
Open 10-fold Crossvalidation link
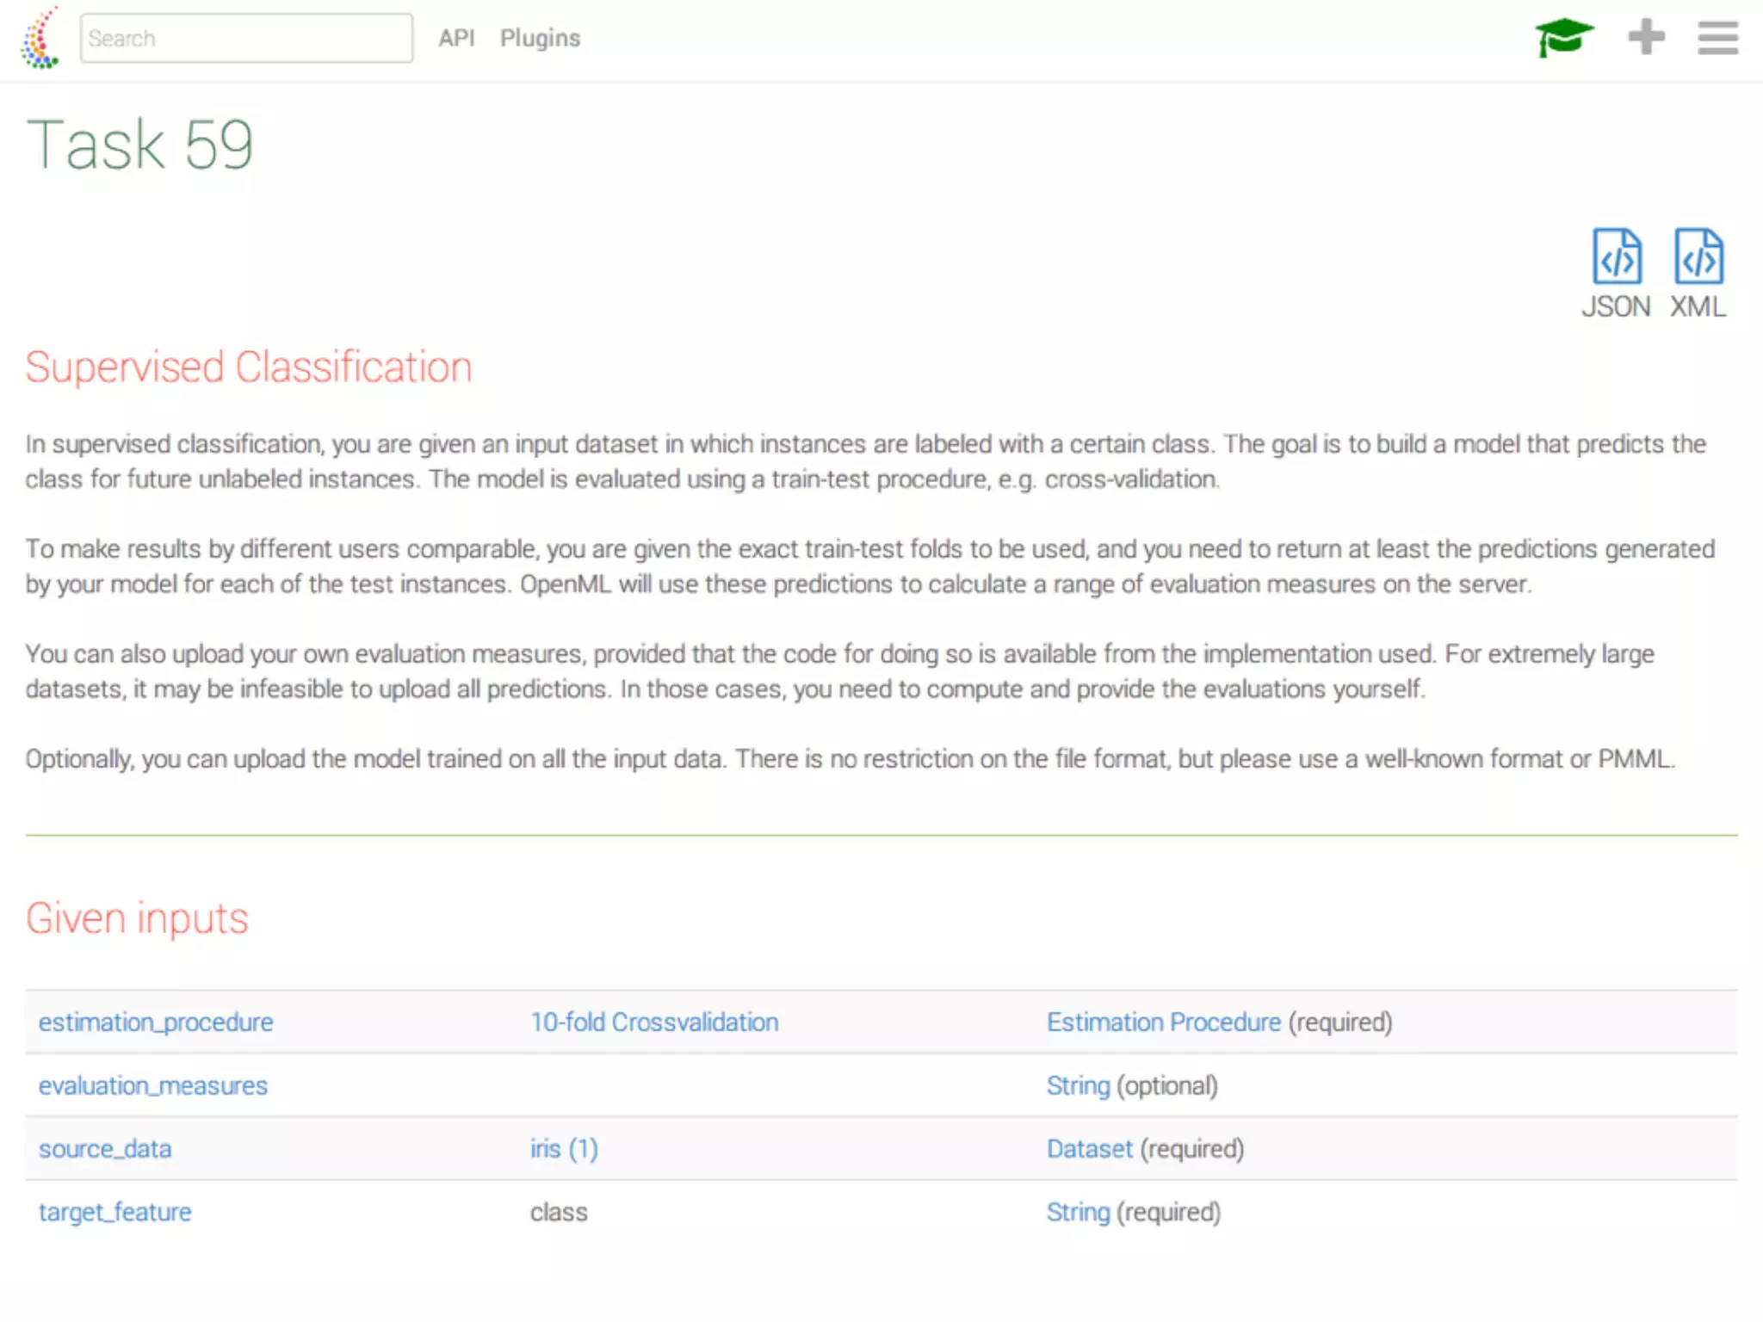coord(654,1022)
